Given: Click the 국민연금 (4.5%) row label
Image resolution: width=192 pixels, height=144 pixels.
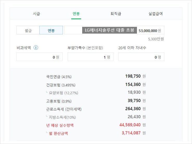Looking at the screenshot, I should pyautogui.click(x=59, y=77).
